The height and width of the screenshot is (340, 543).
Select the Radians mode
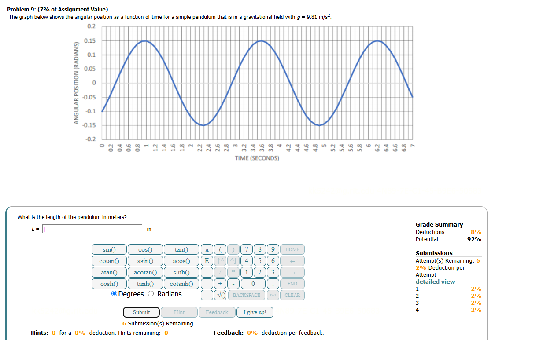point(150,294)
